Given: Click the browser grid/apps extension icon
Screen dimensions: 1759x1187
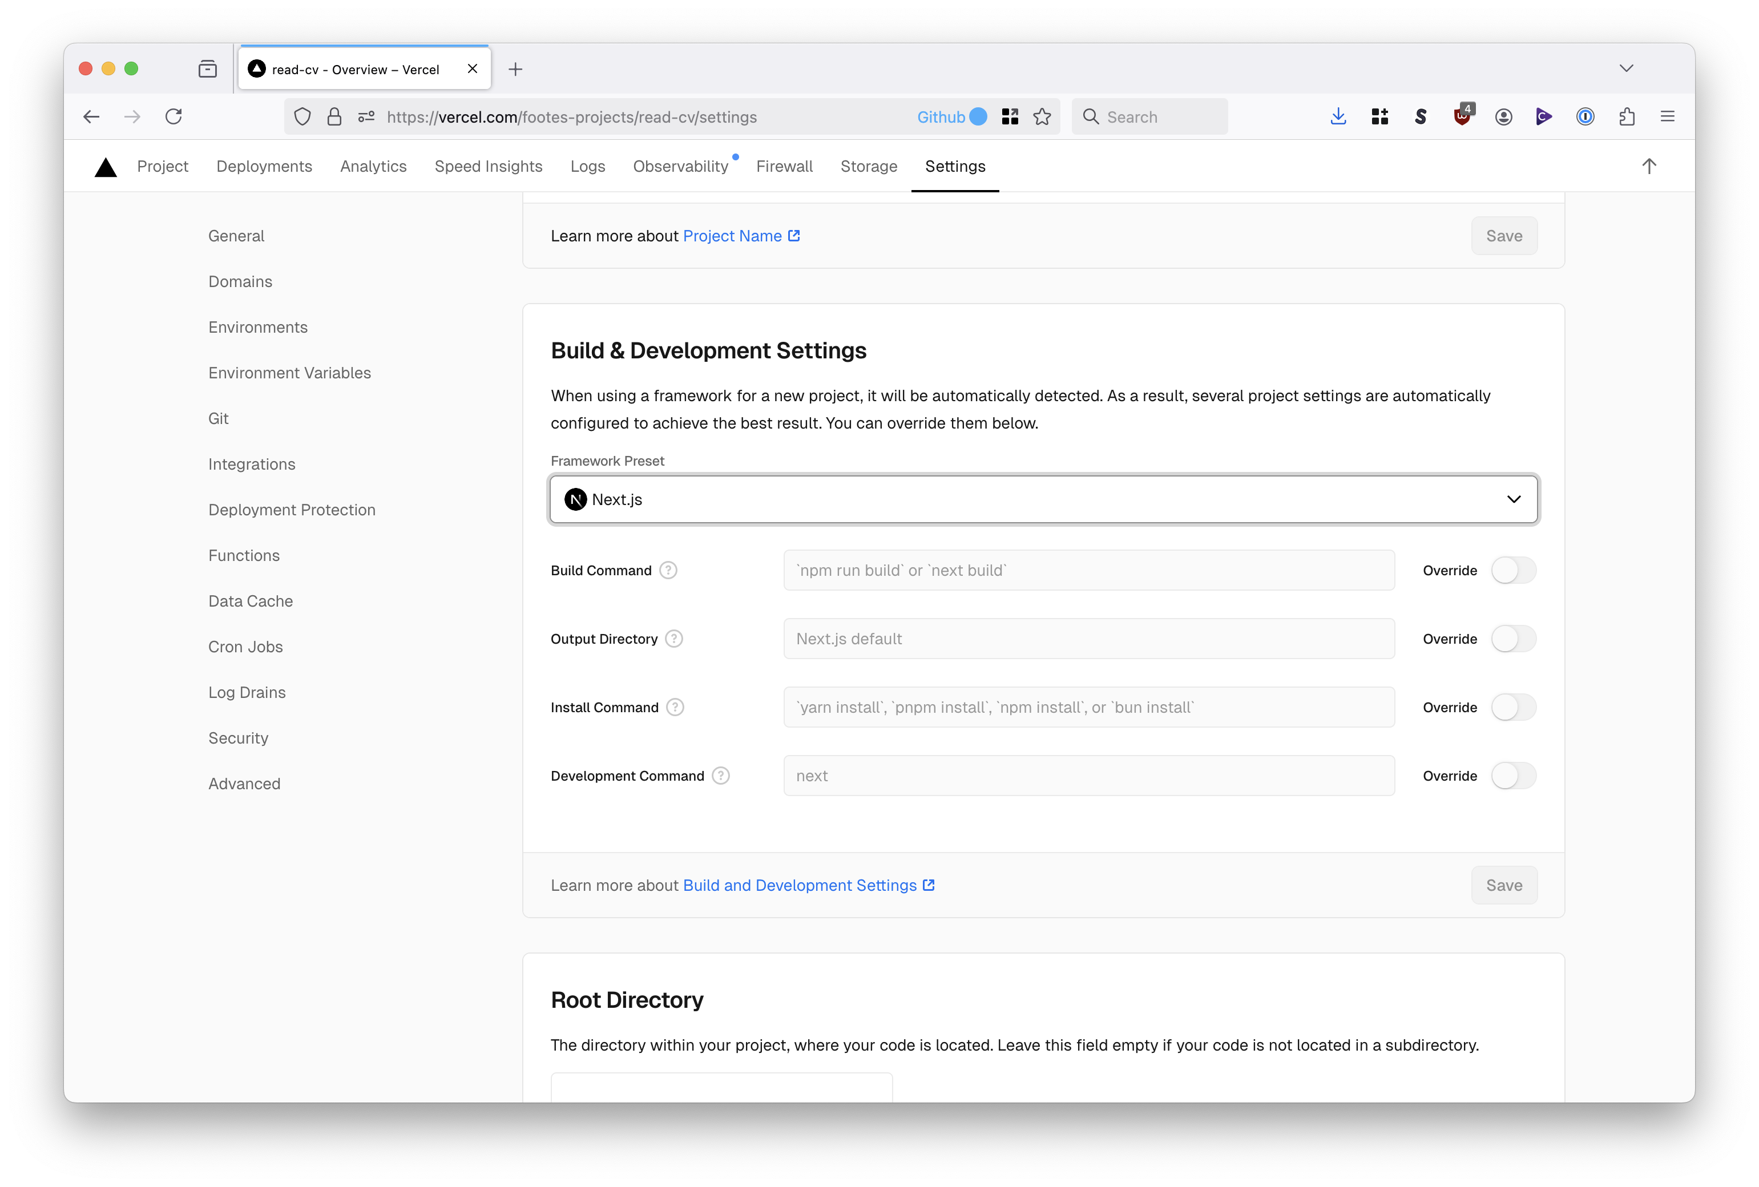Looking at the screenshot, I should point(1380,116).
